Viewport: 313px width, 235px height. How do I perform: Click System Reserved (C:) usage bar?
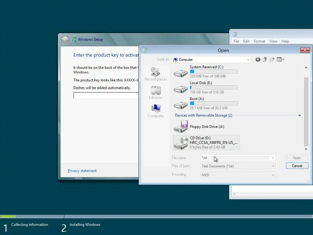pos(214,71)
